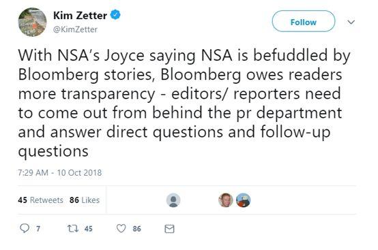
Task: Open the @KimZetter handle link
Action: coord(75,29)
